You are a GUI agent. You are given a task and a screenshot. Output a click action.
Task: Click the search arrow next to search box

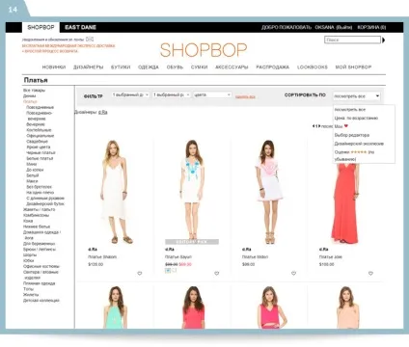[x=383, y=40]
